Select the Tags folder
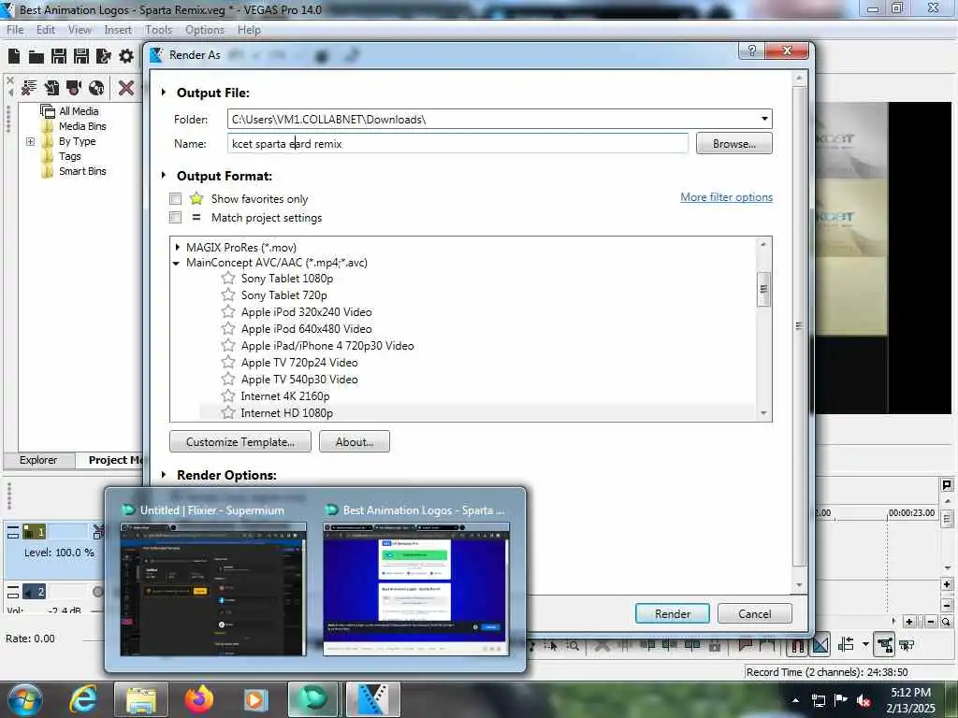The height and width of the screenshot is (718, 958). (69, 156)
